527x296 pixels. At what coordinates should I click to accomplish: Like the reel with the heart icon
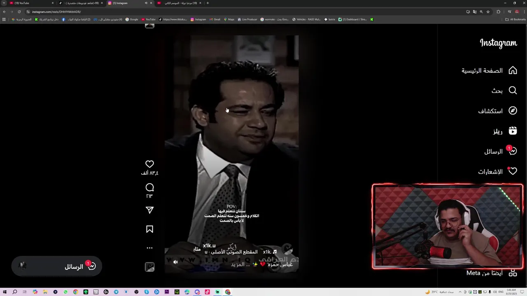(x=149, y=164)
